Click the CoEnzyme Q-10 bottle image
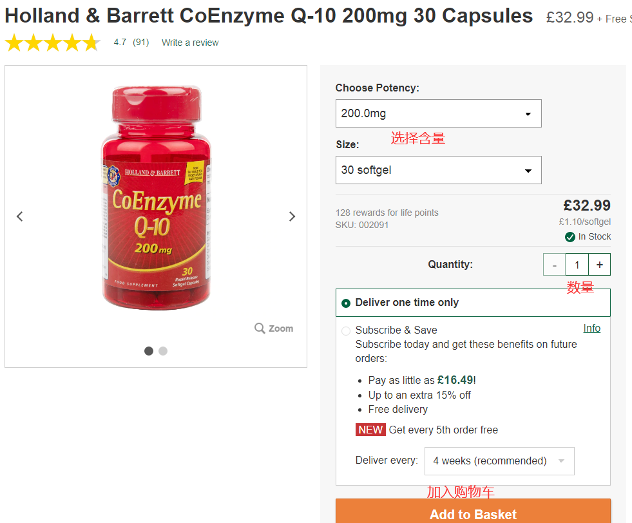Screen dimensions: 632x523 coord(156,200)
